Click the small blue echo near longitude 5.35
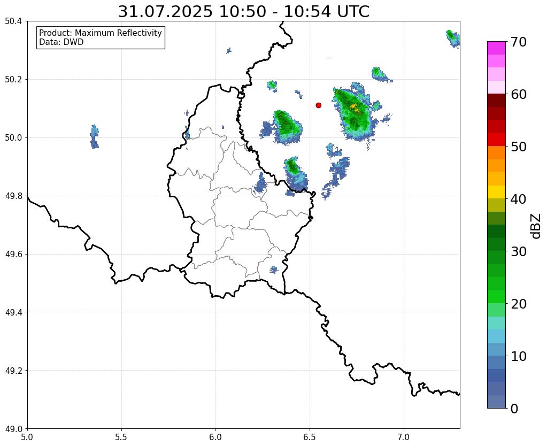The height and width of the screenshot is (446, 547). point(94,136)
